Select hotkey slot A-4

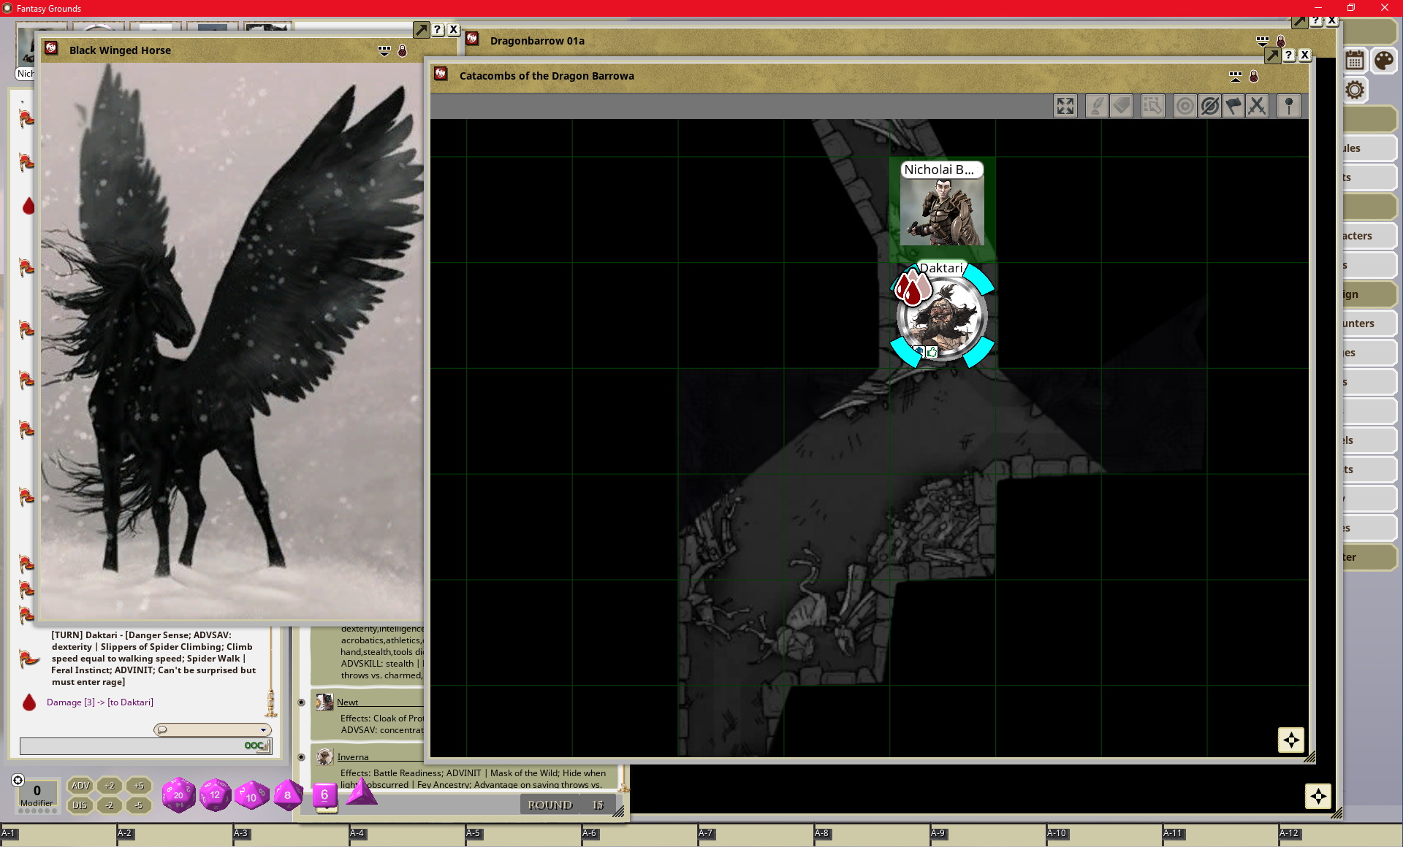tap(406, 836)
